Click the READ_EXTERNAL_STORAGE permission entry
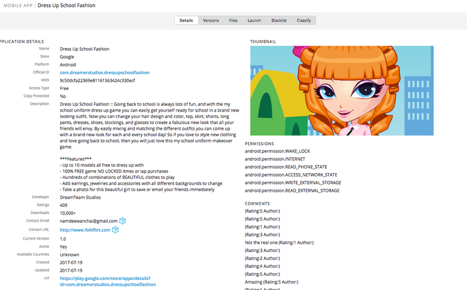Image resolution: width=467 pixels, height=290 pixels. click(292, 191)
